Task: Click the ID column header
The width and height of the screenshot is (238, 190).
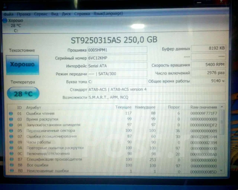Action: tap(19, 108)
